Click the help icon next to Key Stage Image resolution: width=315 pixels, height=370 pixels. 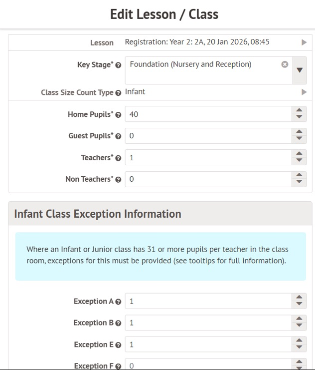(x=118, y=65)
